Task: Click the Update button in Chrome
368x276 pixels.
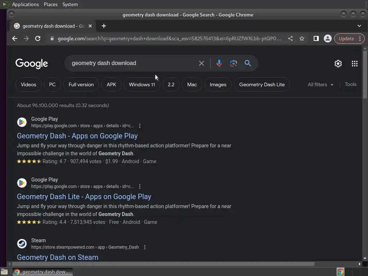Action: [346, 38]
